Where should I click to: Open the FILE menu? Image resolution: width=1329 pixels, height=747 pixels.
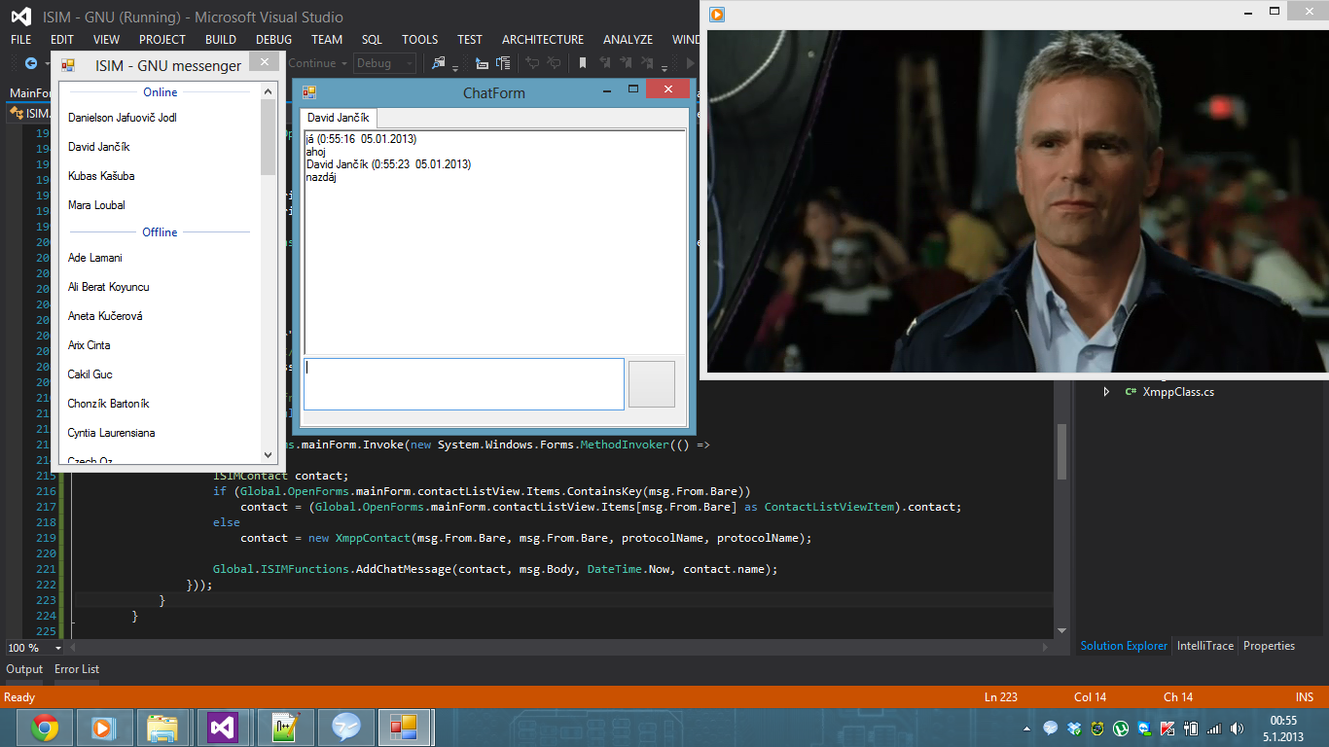(20, 40)
